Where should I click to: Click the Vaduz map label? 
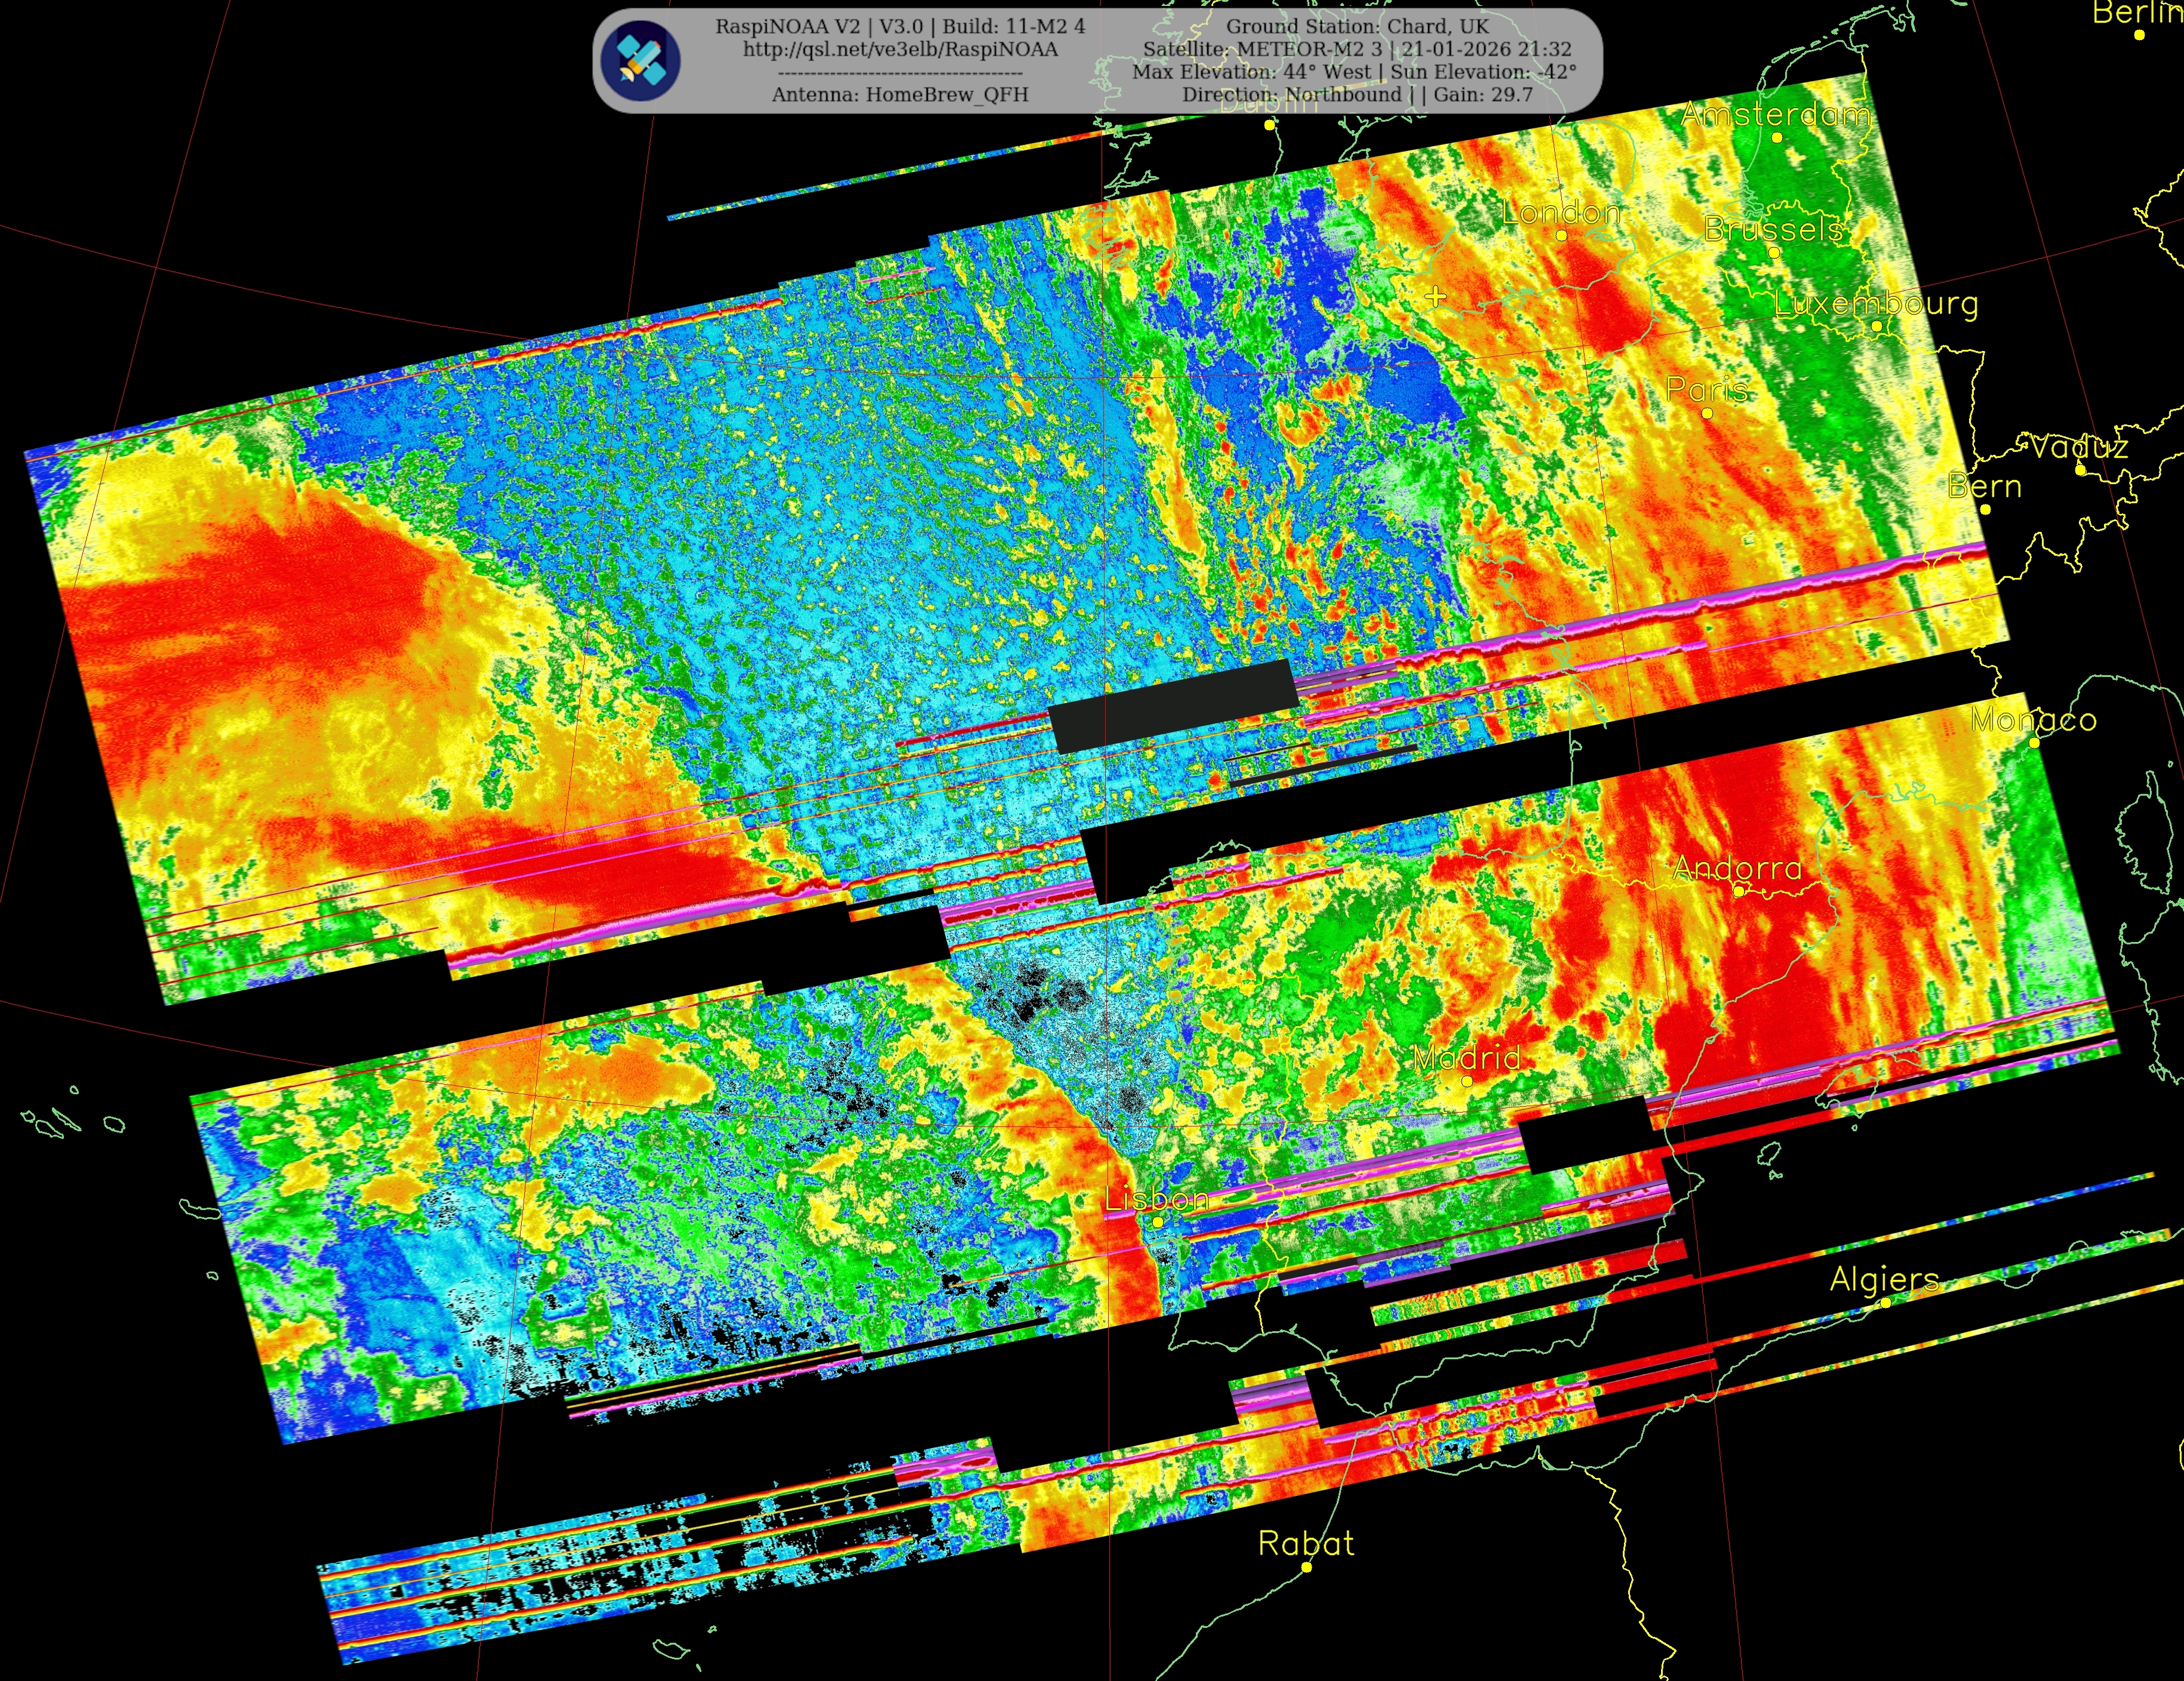pyautogui.click(x=2079, y=446)
